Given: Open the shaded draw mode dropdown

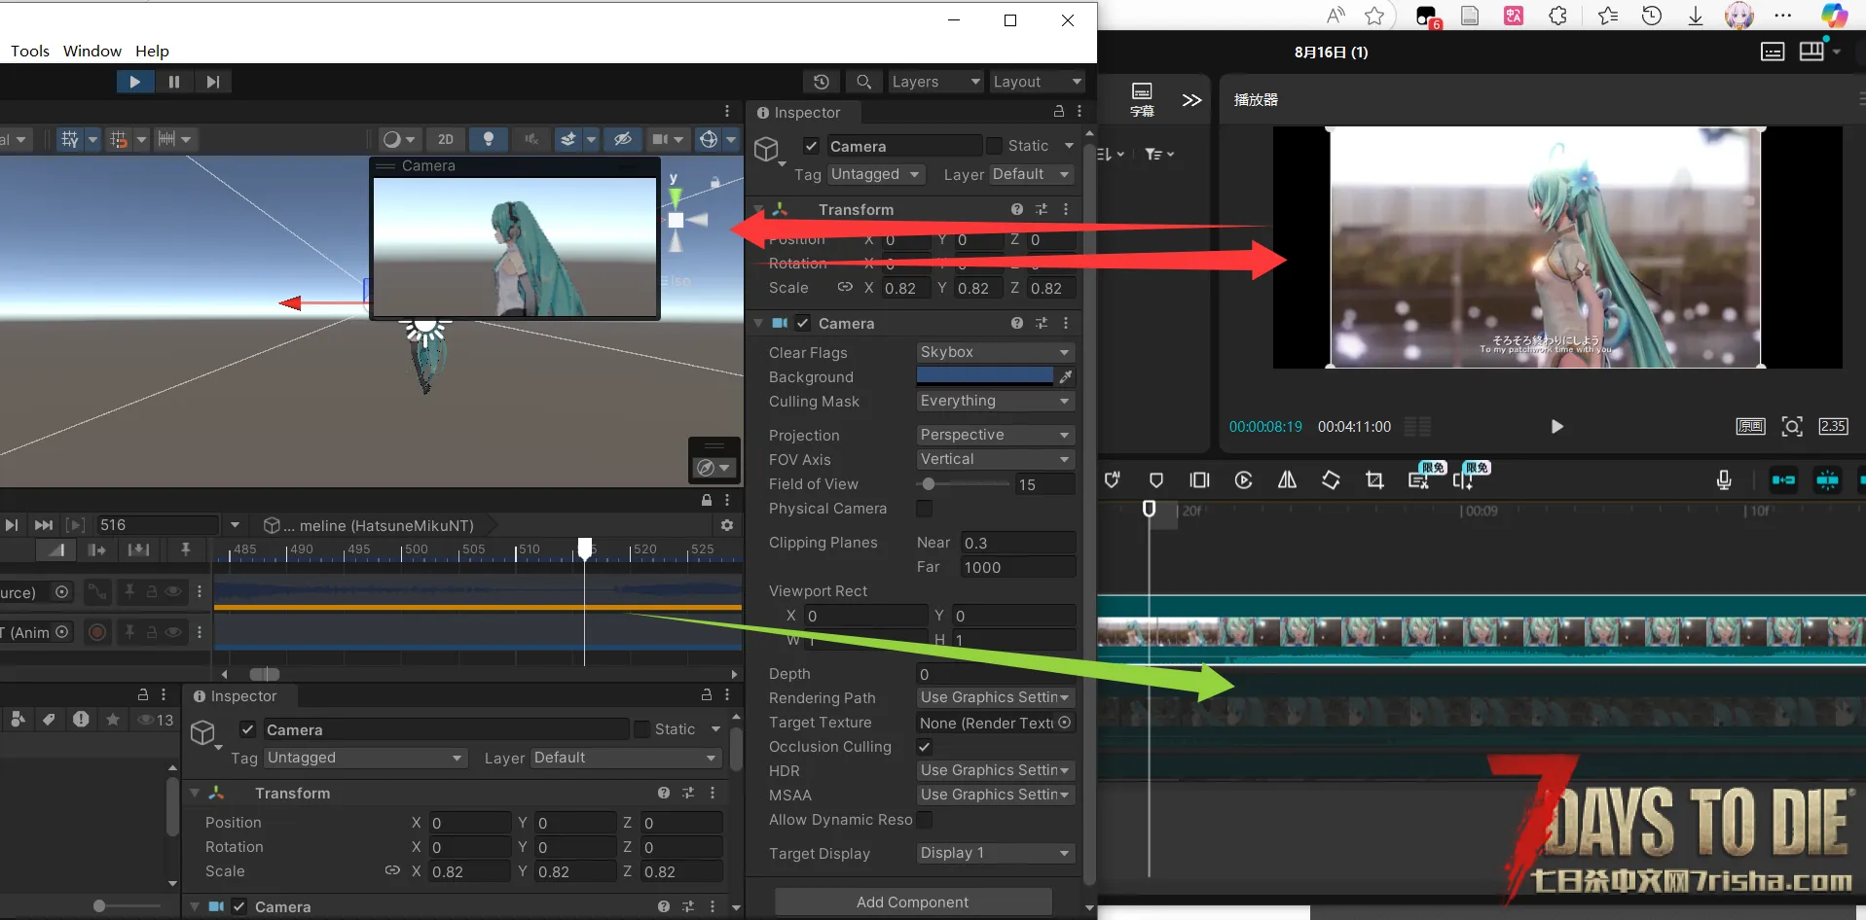Looking at the screenshot, I should pos(398,139).
